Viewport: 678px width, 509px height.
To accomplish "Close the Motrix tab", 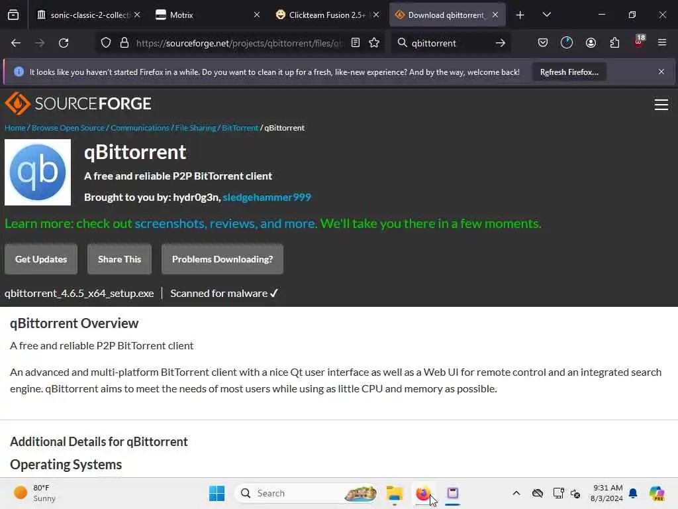I will pos(257,15).
